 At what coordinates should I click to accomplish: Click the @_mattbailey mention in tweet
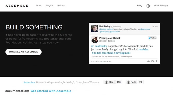(99, 46)
